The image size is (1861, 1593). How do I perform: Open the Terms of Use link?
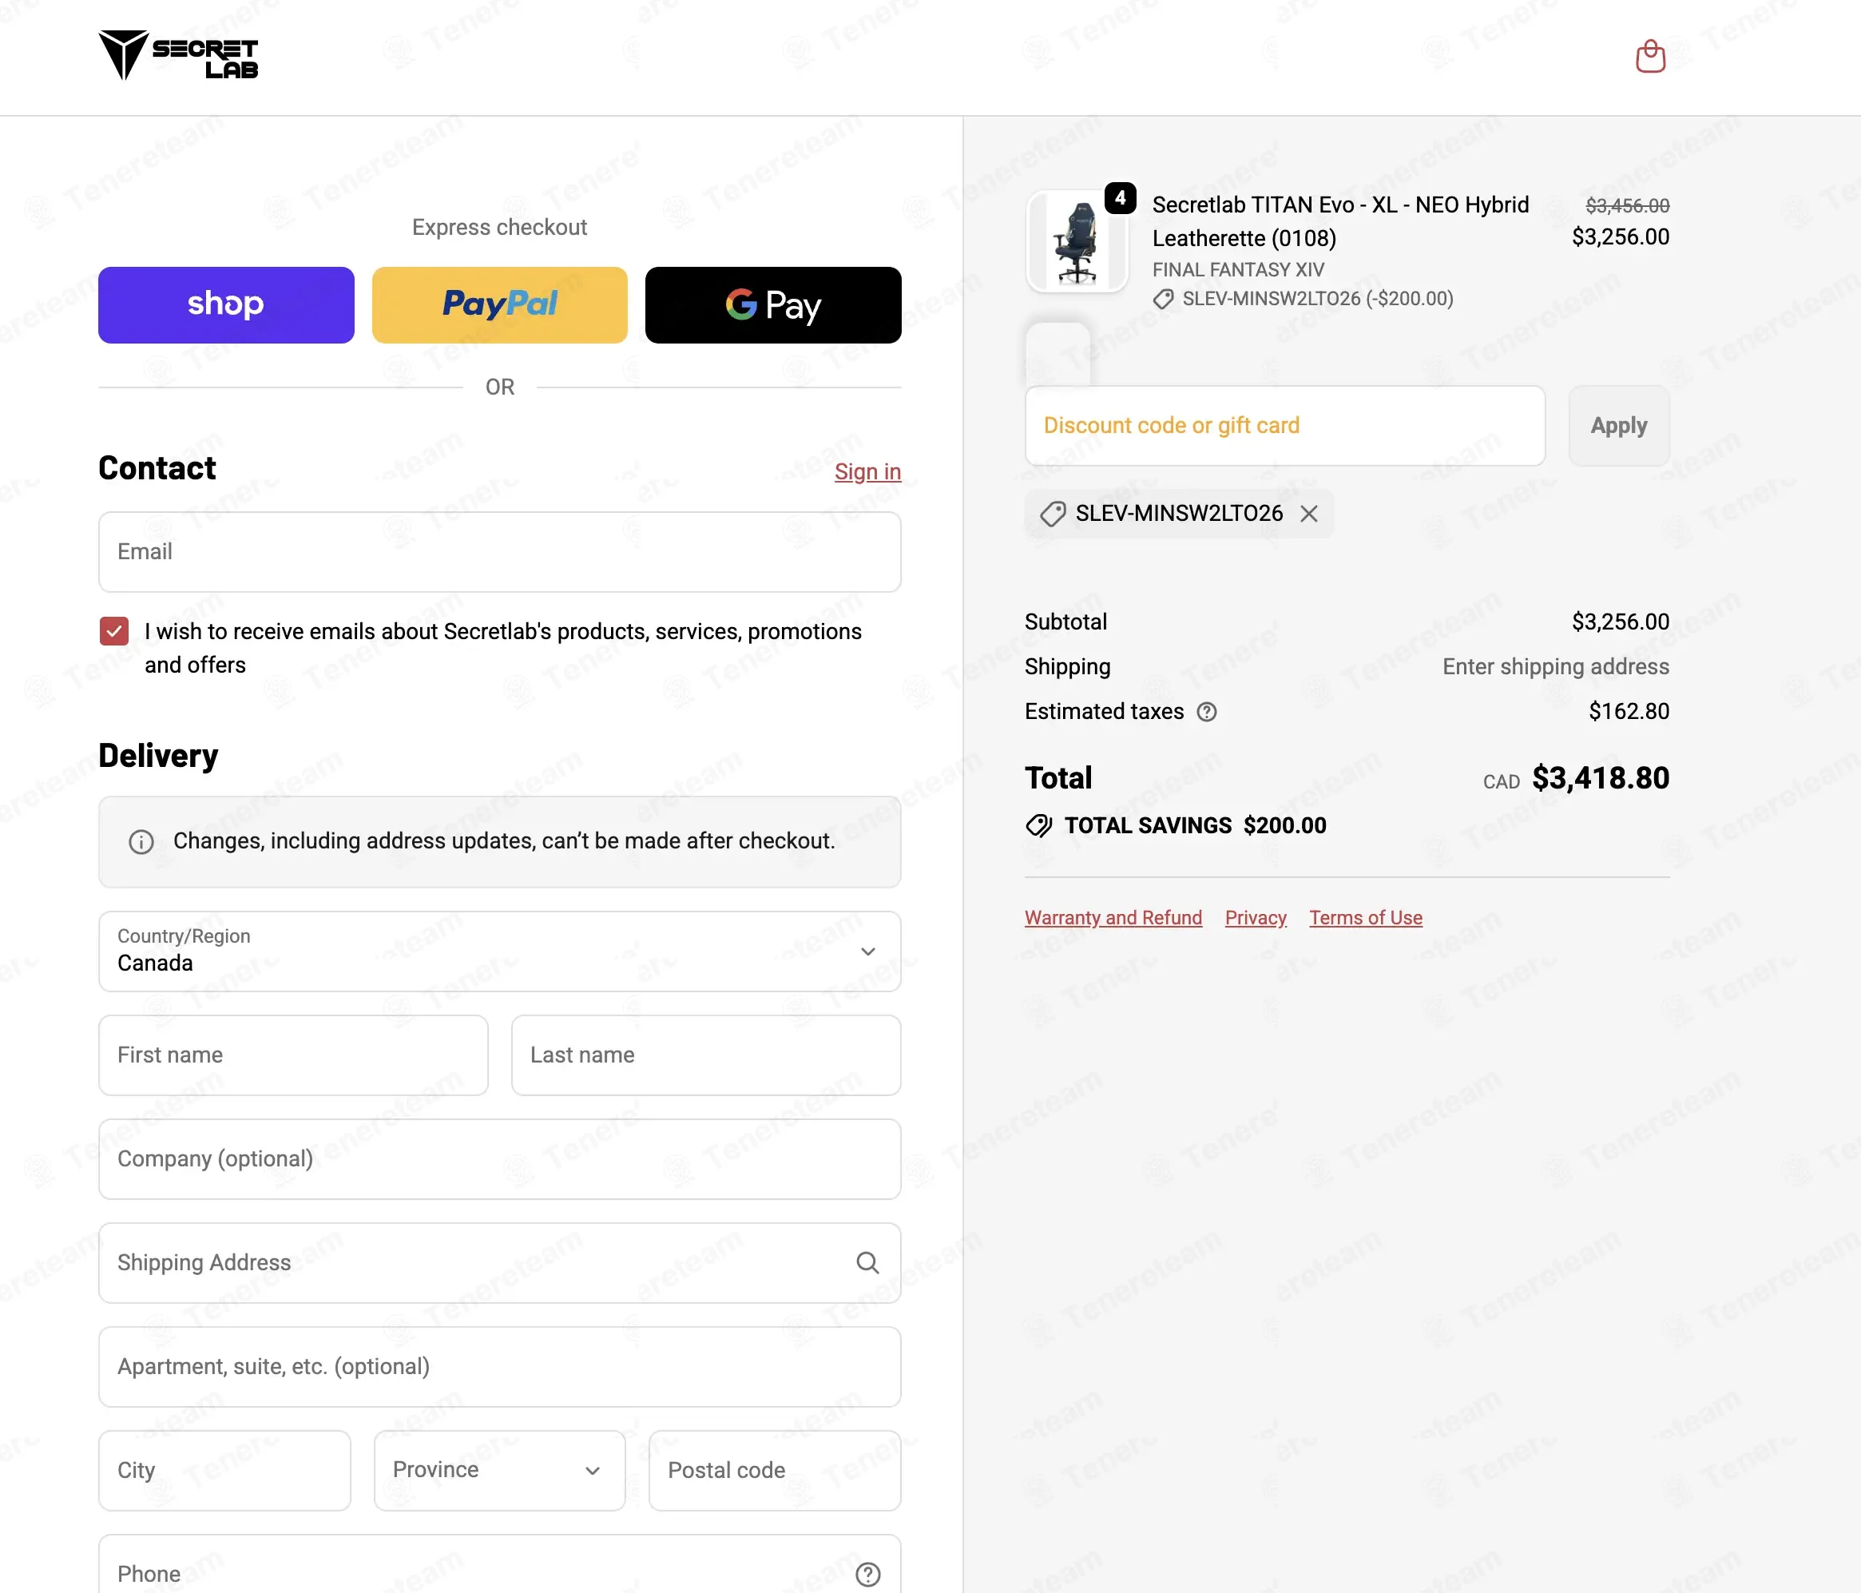coord(1365,917)
